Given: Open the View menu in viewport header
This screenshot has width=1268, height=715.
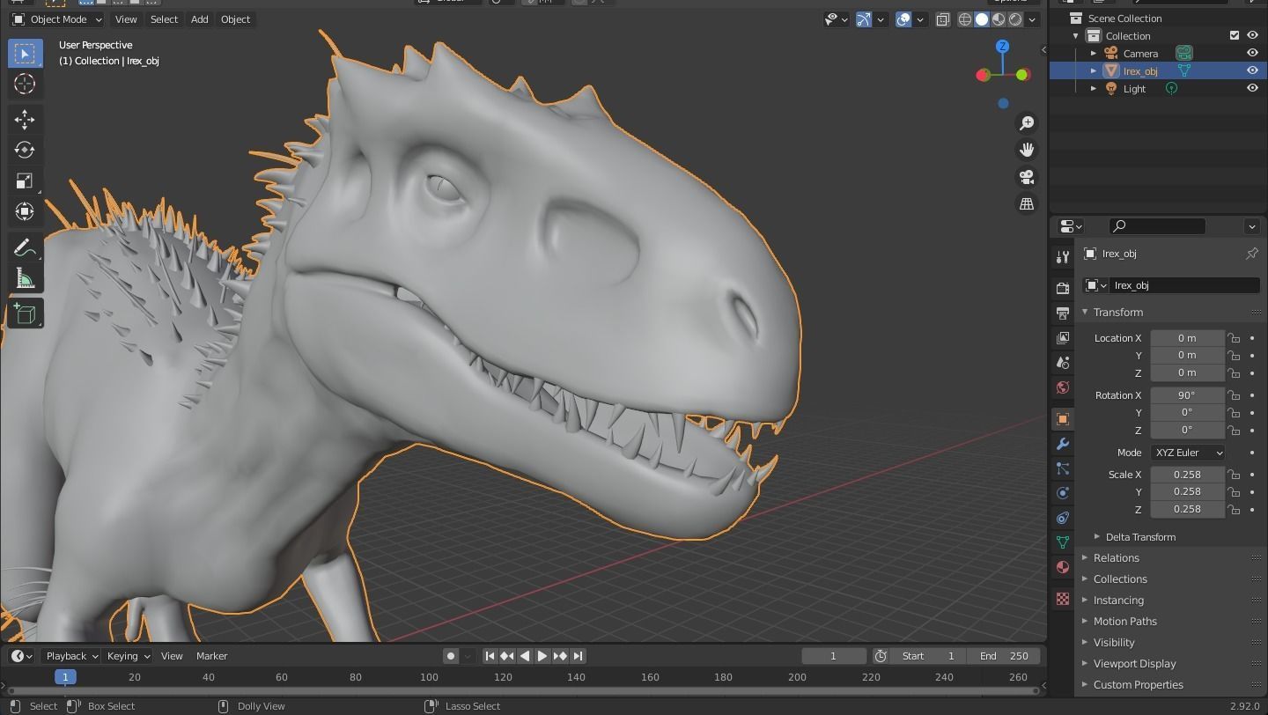Looking at the screenshot, I should click(126, 19).
